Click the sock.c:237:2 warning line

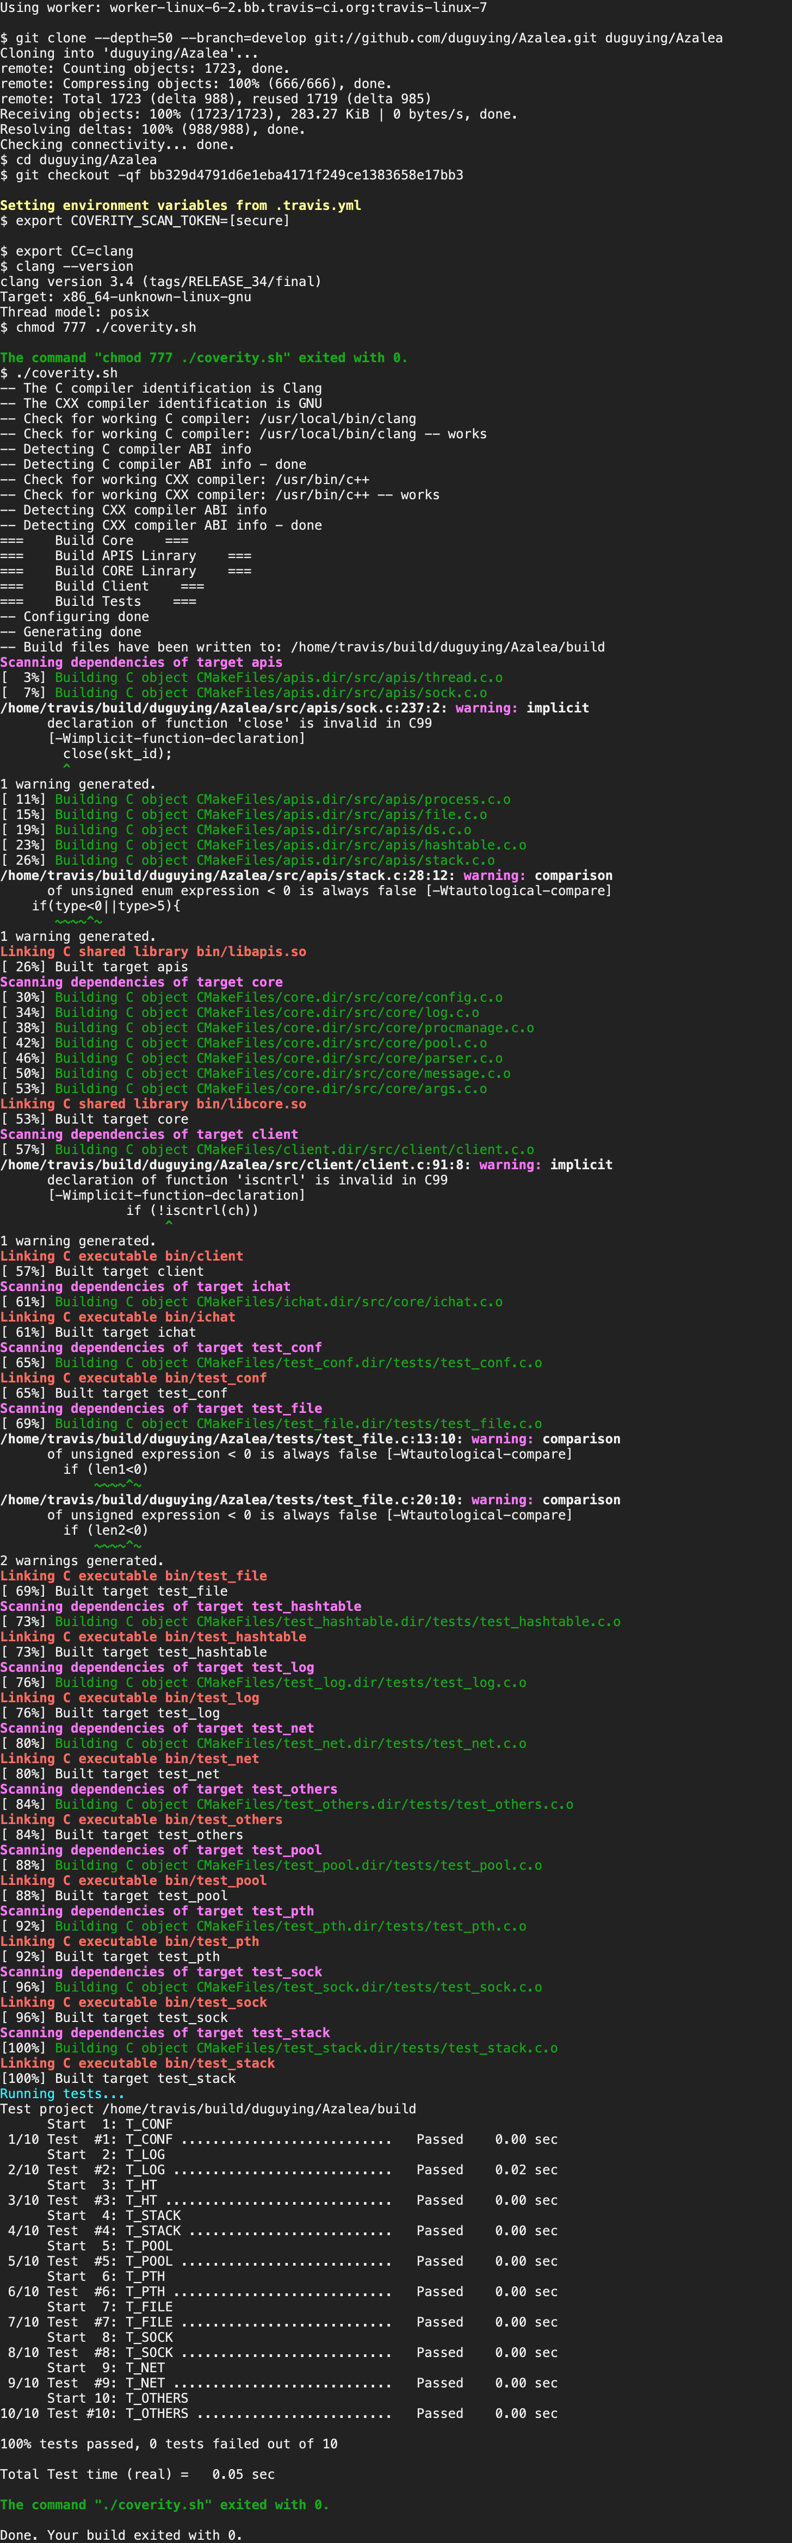pos(295,709)
